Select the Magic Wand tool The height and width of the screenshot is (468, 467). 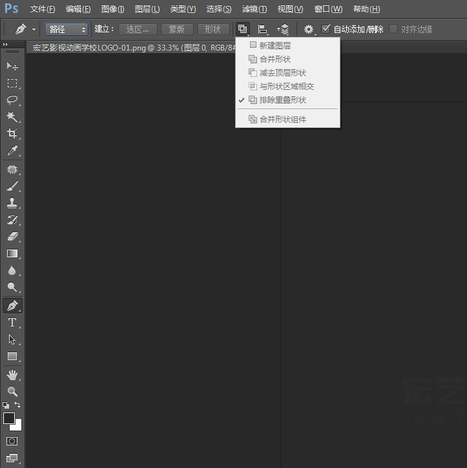[x=12, y=117]
